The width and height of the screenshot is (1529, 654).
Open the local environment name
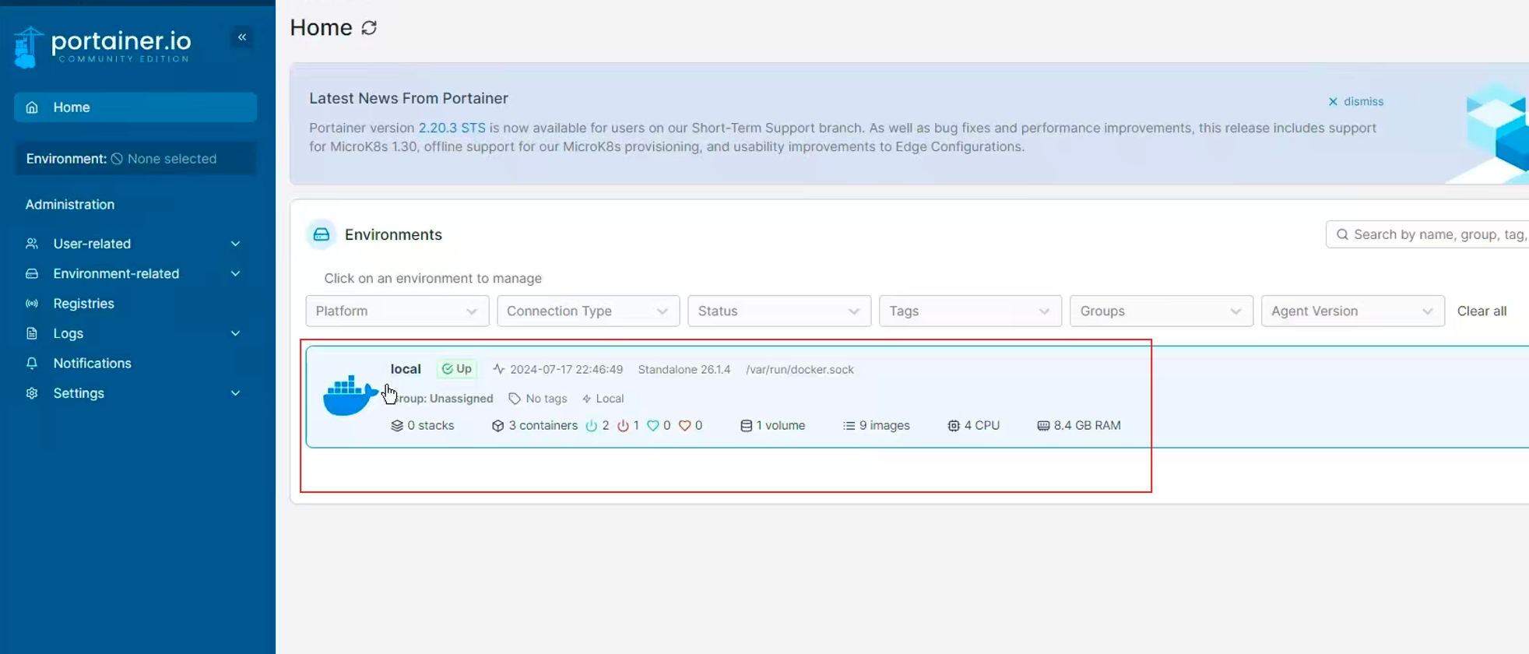(x=406, y=369)
